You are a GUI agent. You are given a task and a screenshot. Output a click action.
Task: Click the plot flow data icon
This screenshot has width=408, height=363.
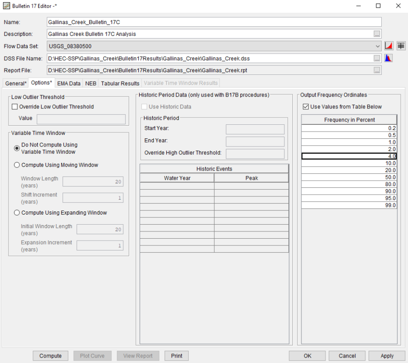(x=389, y=46)
